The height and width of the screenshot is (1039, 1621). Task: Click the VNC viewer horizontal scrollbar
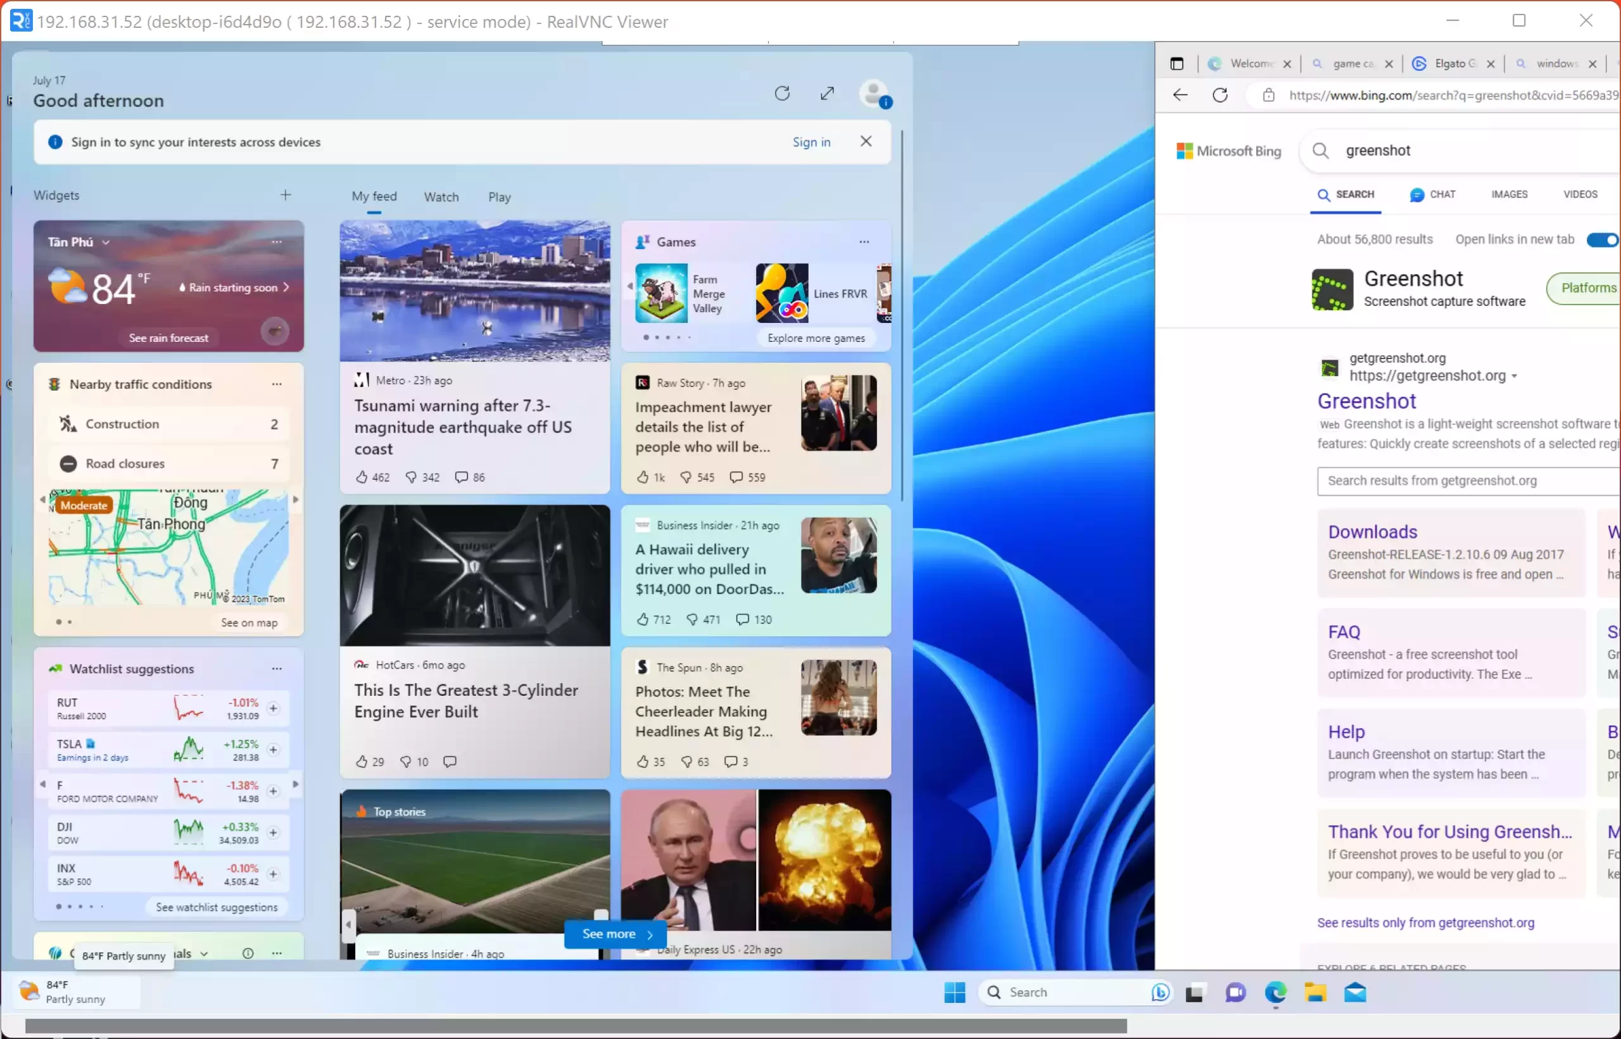[x=577, y=1026]
